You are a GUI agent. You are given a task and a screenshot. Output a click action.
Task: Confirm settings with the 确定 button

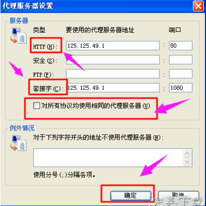[x=130, y=196]
